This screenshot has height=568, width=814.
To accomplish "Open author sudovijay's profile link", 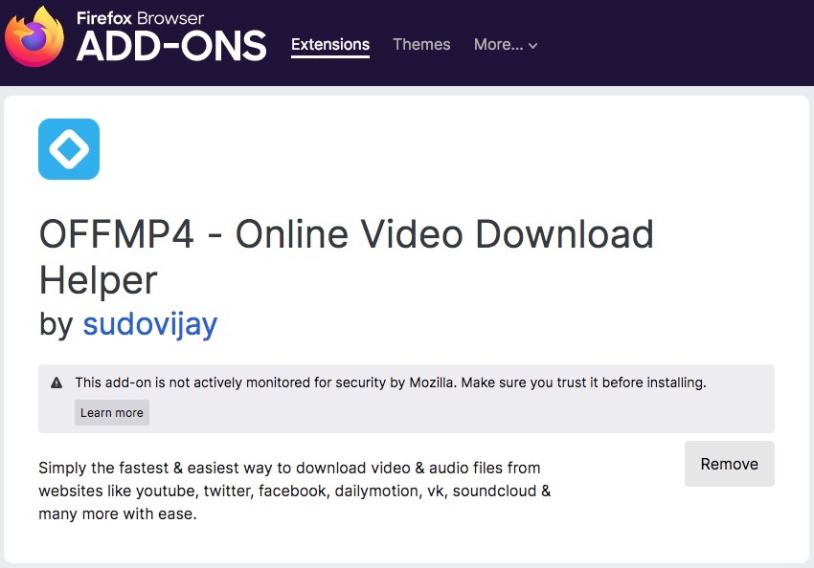I will click(150, 324).
